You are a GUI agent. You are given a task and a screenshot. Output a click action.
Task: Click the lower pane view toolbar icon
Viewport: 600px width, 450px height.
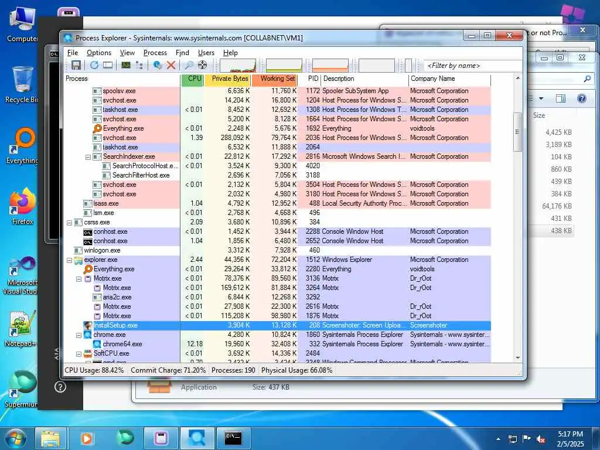click(x=108, y=66)
